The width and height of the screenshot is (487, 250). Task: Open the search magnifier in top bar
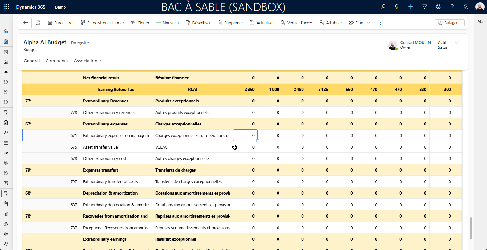(383, 7)
